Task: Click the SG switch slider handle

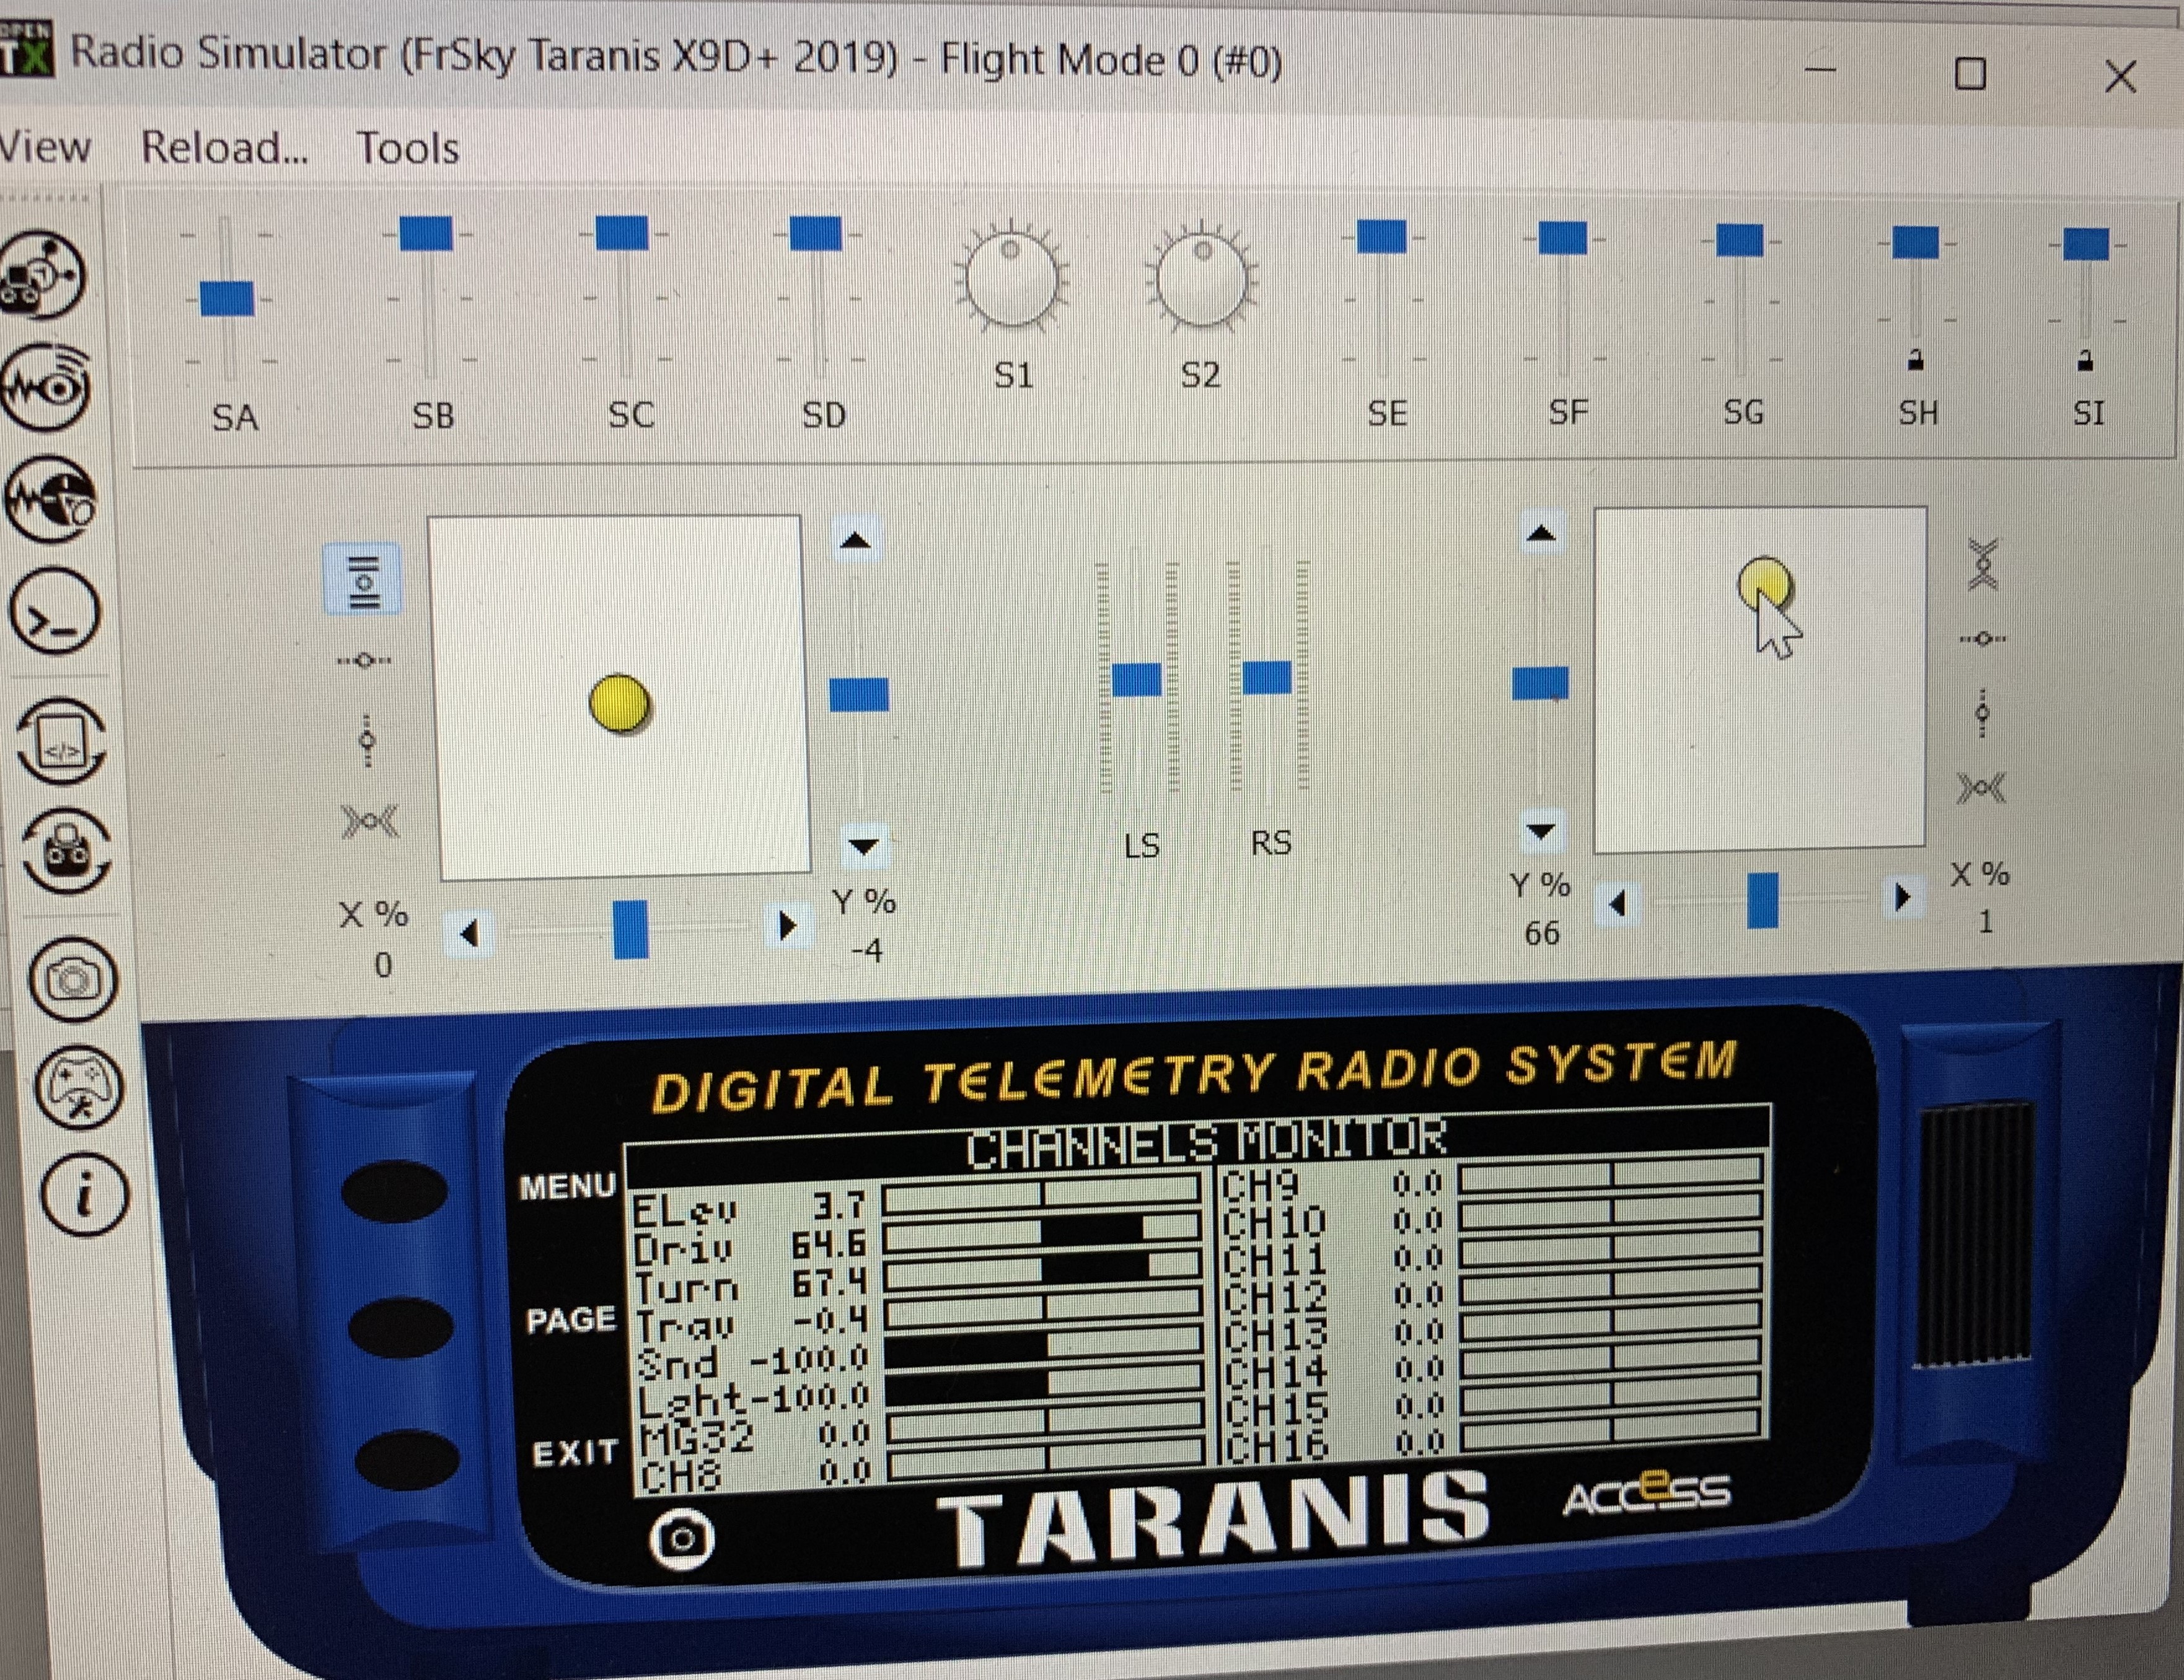Action: coord(1739,240)
